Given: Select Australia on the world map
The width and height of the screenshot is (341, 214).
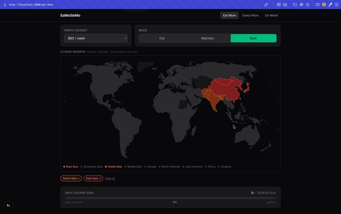Looking at the screenshot, I should click(248, 136).
